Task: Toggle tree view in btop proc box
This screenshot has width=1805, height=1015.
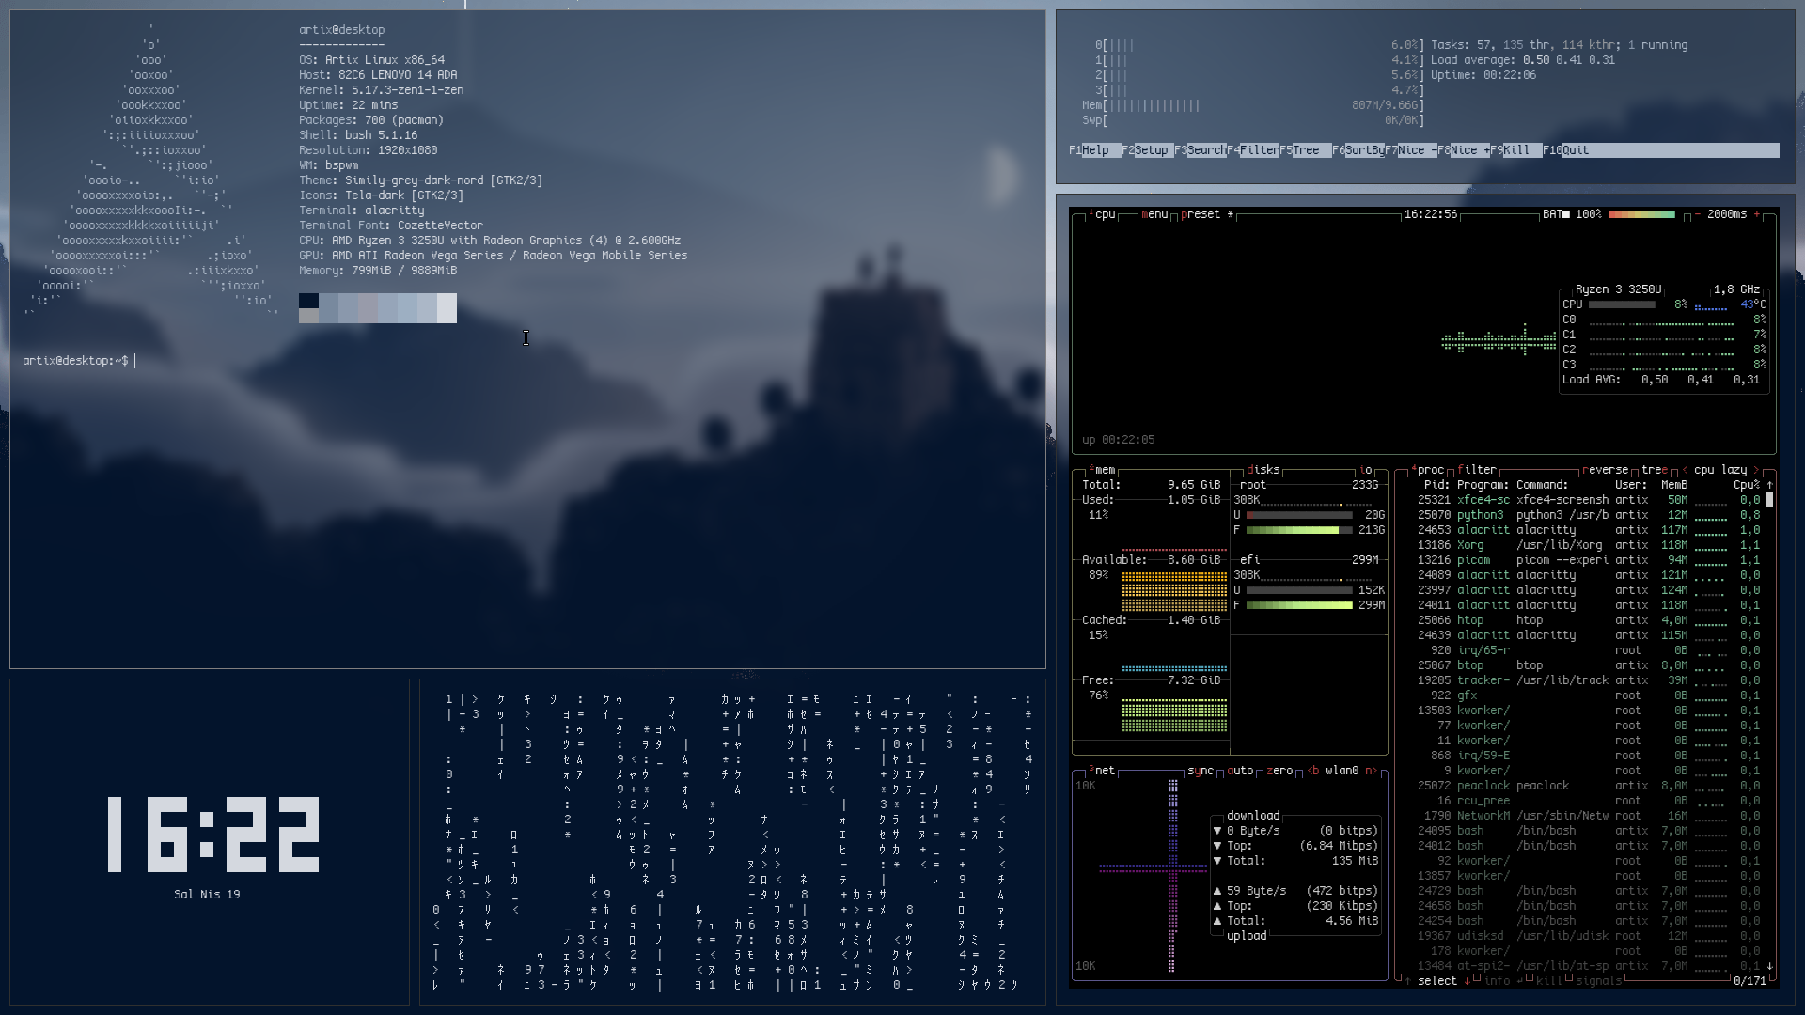Action: (x=1654, y=470)
